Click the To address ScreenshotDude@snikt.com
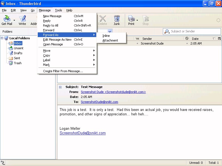Screen dimensions: 222x166 coord(99,102)
